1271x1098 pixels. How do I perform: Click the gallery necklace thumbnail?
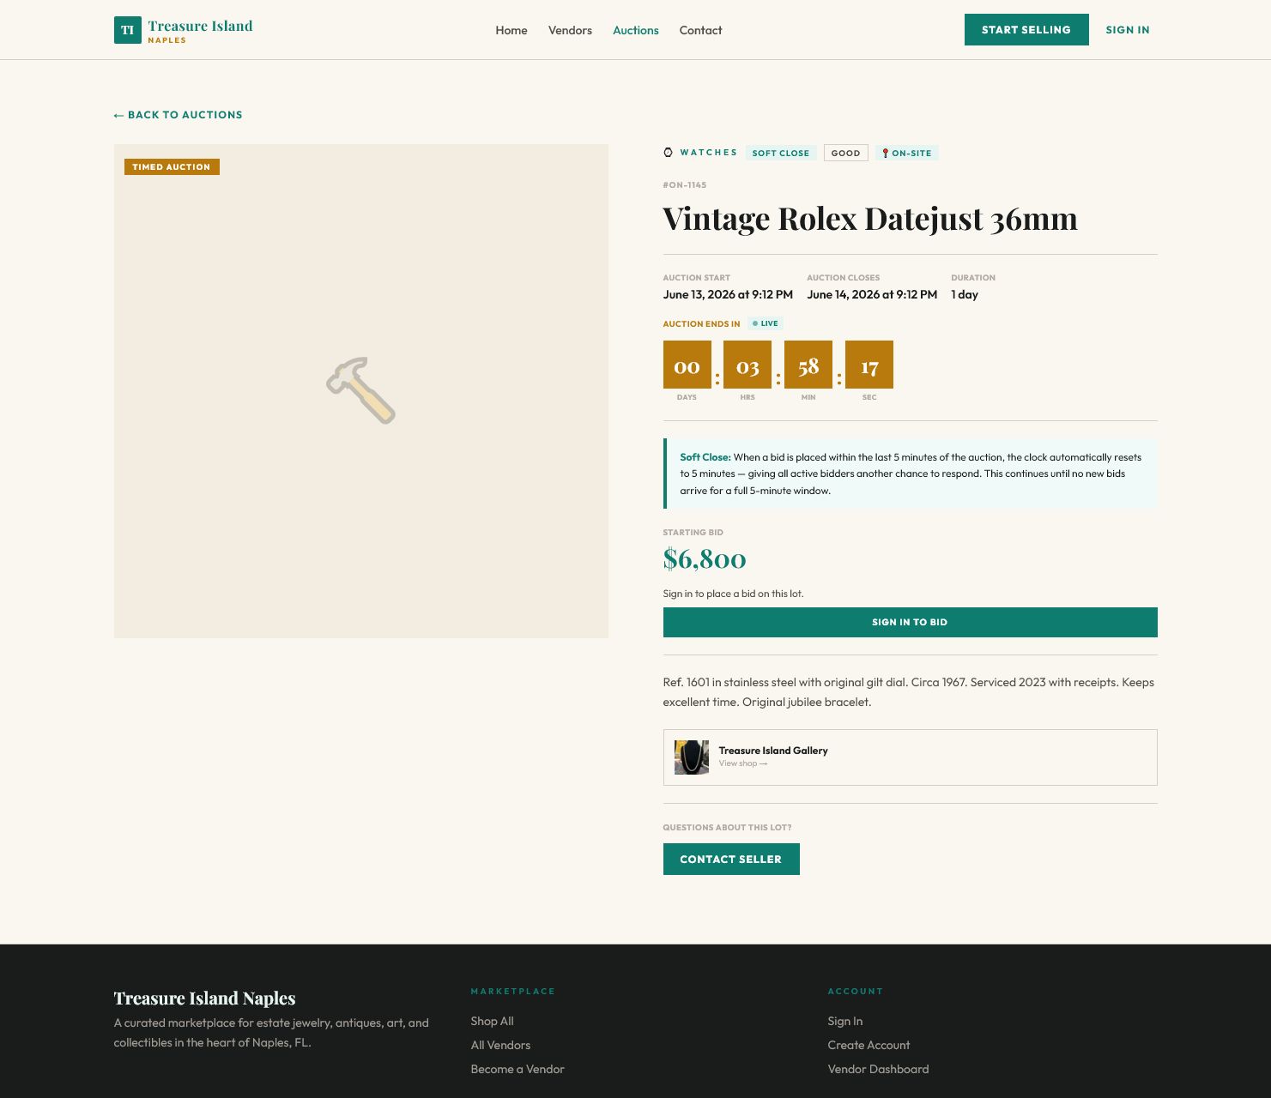click(x=692, y=757)
